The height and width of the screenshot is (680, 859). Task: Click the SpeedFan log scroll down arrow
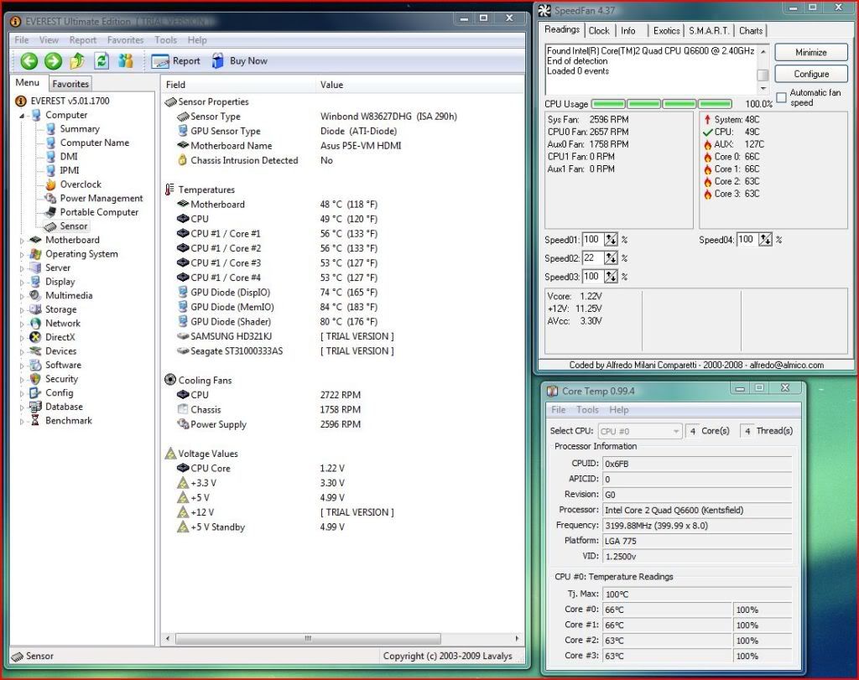(763, 89)
